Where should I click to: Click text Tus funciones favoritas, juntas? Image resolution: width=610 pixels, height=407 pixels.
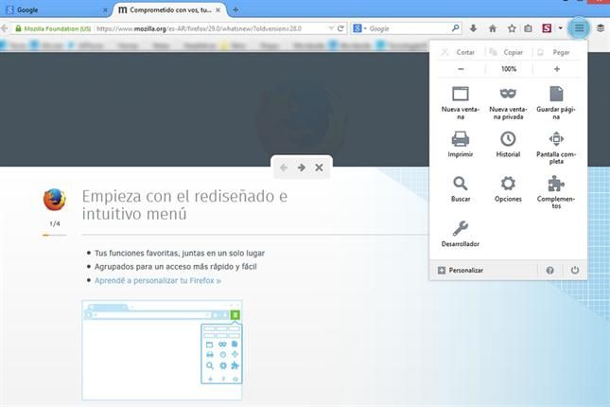(180, 253)
